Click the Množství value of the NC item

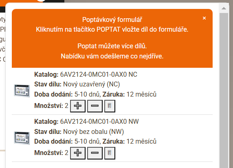[x=66, y=106]
